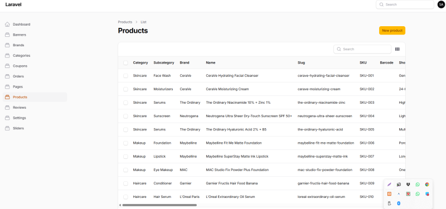This screenshot has height=209, width=446.
Task: Click the Categories sidebar icon
Action: [x=7, y=55]
